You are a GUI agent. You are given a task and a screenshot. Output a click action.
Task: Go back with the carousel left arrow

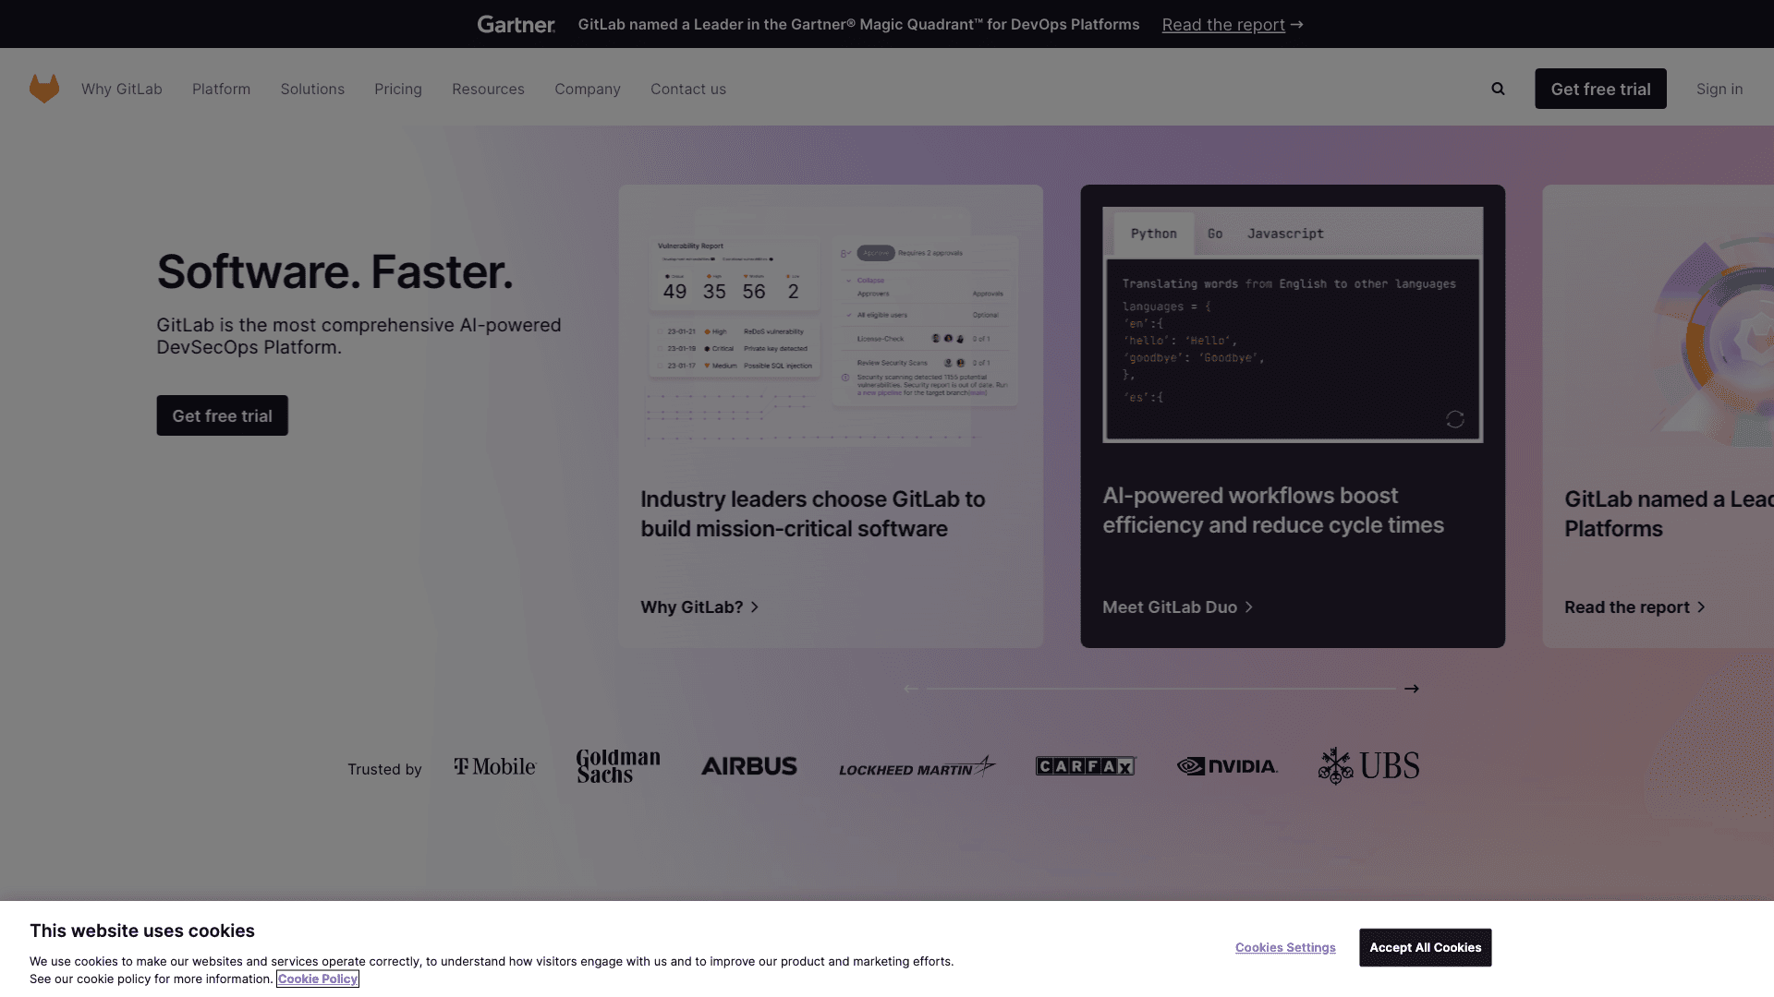pyautogui.click(x=911, y=689)
